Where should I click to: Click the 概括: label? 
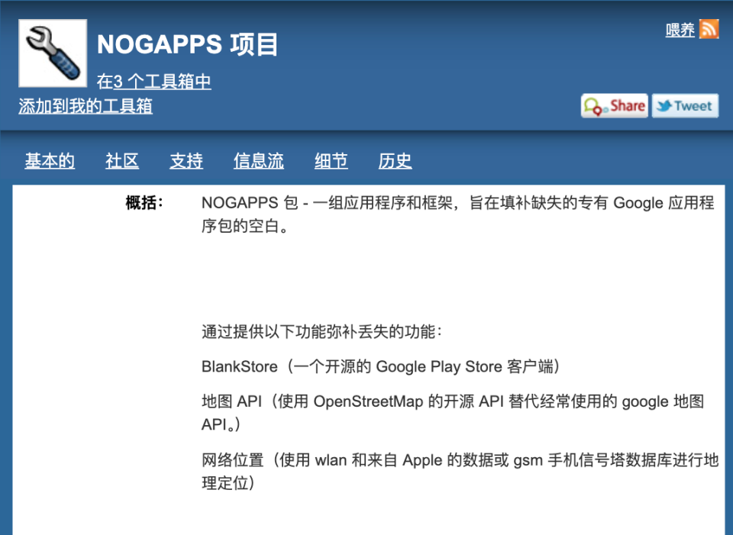coord(144,203)
